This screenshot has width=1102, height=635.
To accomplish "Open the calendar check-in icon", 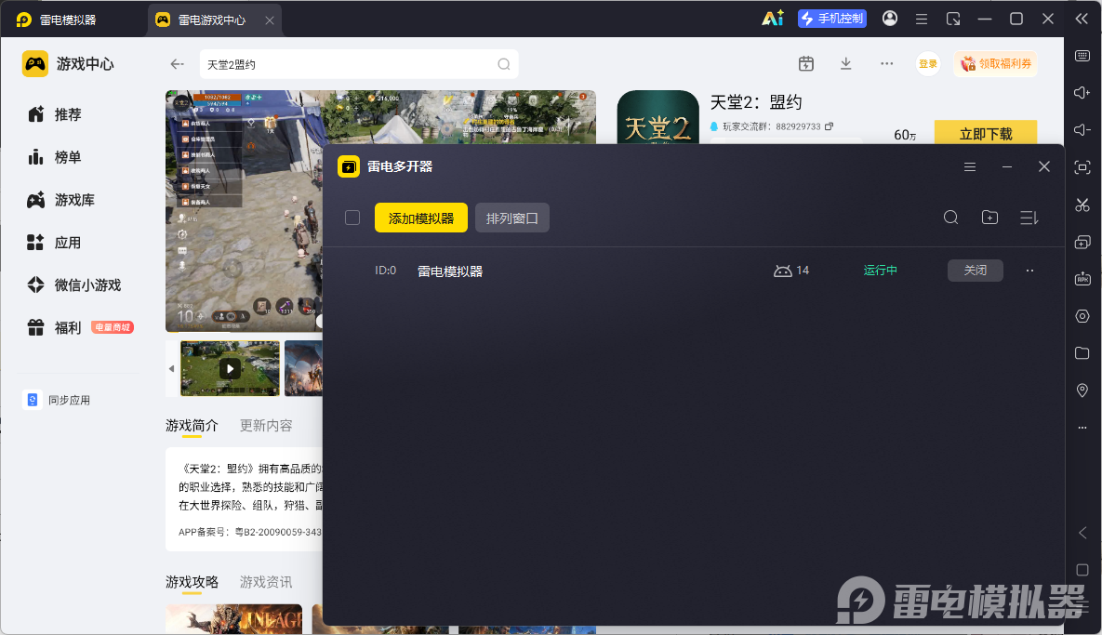I will click(x=806, y=63).
